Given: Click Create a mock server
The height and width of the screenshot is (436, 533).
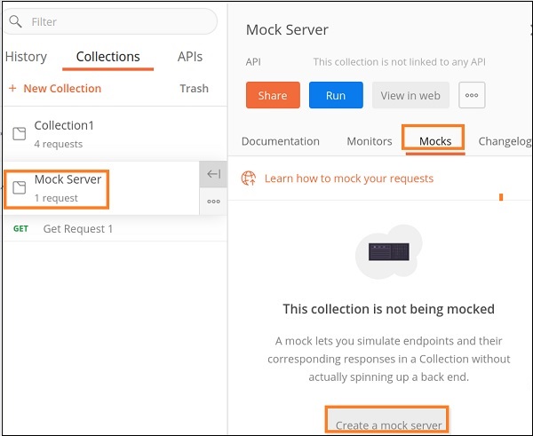Looking at the screenshot, I should [x=388, y=424].
